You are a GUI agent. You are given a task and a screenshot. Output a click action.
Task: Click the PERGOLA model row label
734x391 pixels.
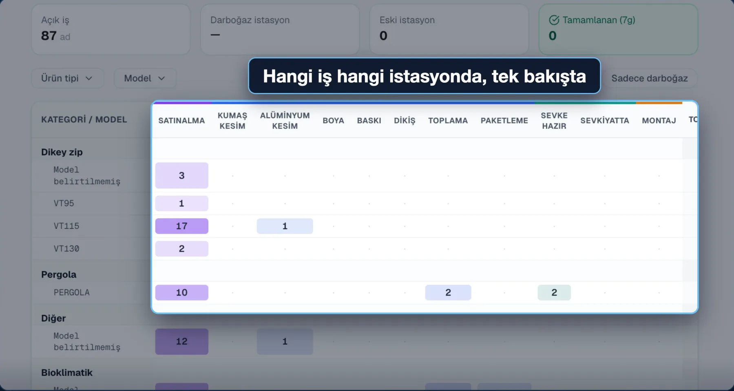coord(72,292)
